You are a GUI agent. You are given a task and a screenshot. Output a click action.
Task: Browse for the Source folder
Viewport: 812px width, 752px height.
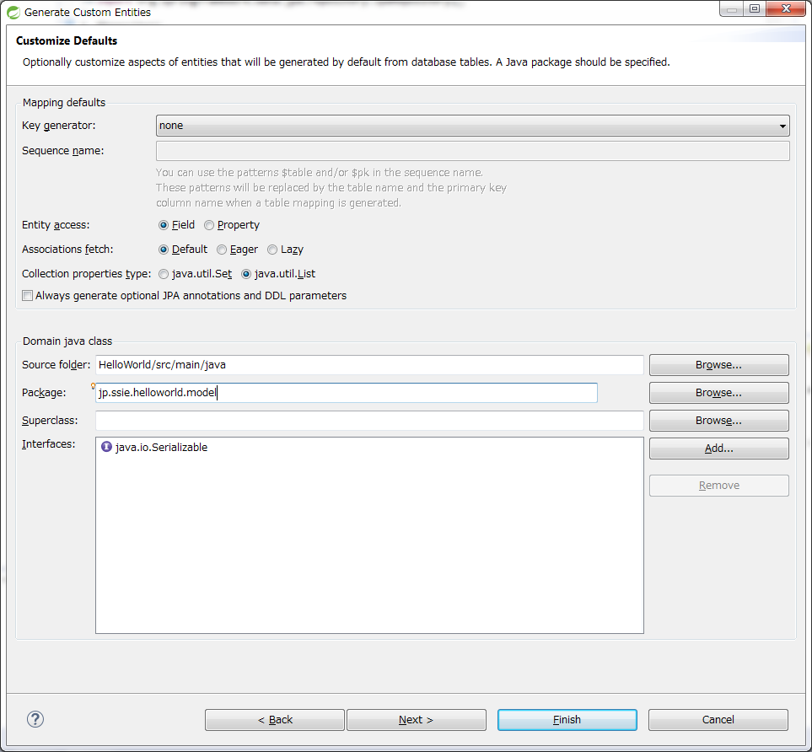point(718,365)
